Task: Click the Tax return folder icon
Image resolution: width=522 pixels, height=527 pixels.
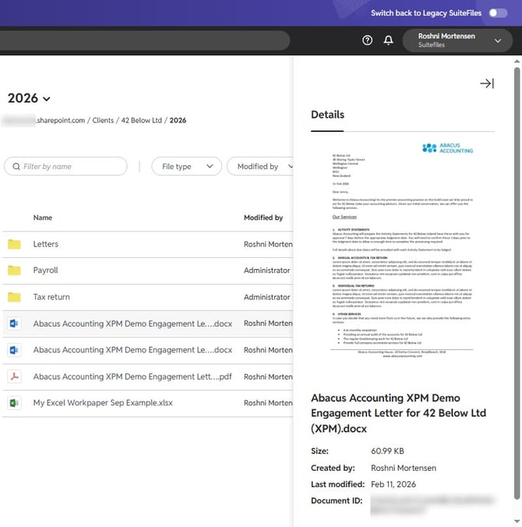Action: (x=14, y=297)
